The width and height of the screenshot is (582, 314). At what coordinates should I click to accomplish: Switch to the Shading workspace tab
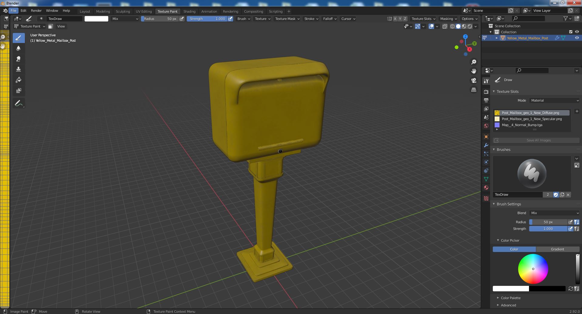(189, 11)
